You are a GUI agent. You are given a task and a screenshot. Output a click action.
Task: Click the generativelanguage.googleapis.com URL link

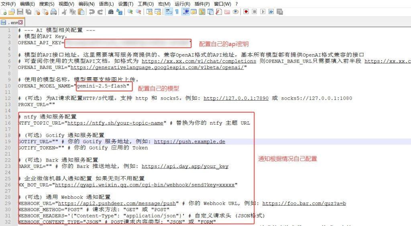coord(157,67)
